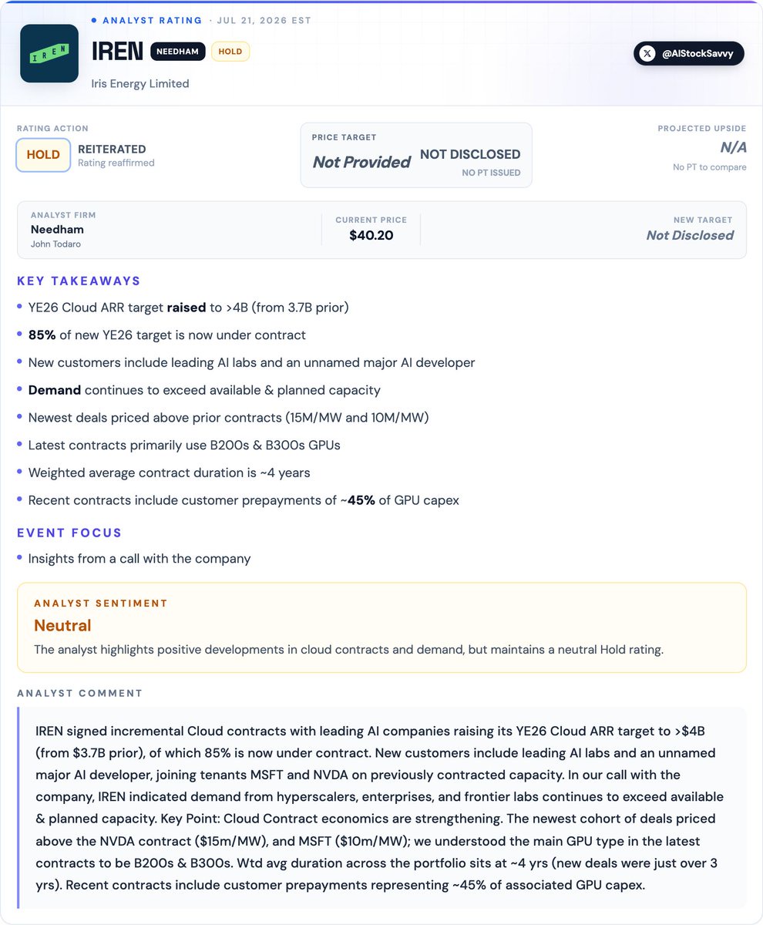Click the NEEDHAM dark badge in header
763x925 pixels.
coord(177,52)
